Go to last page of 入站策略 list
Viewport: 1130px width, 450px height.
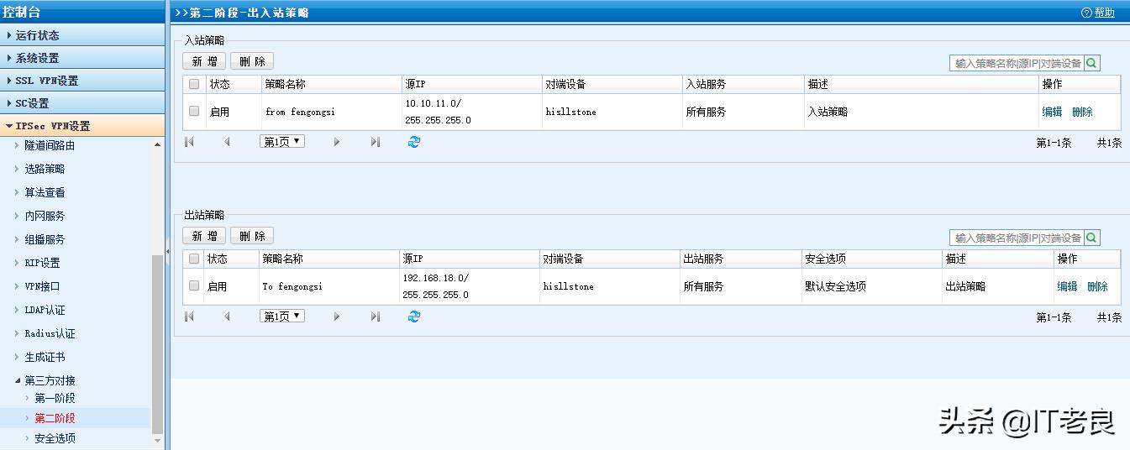coord(376,142)
